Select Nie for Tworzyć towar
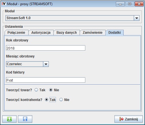This screenshot has height=125, width=145. click(x=51, y=90)
